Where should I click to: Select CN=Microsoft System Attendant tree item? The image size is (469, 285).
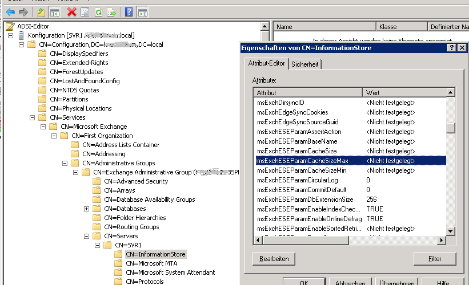[x=170, y=272]
